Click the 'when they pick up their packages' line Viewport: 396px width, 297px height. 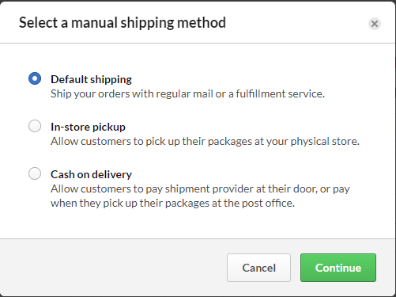click(172, 203)
